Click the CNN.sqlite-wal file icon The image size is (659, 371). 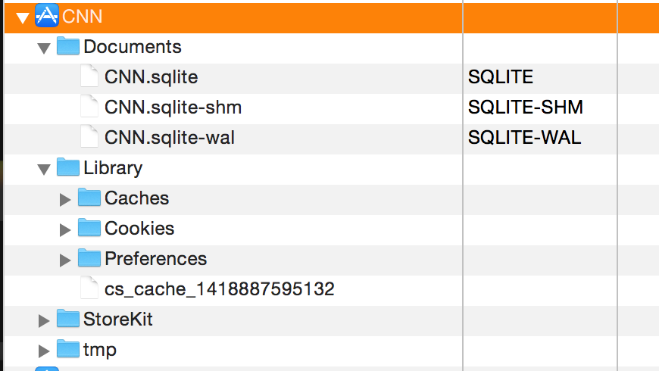89,136
